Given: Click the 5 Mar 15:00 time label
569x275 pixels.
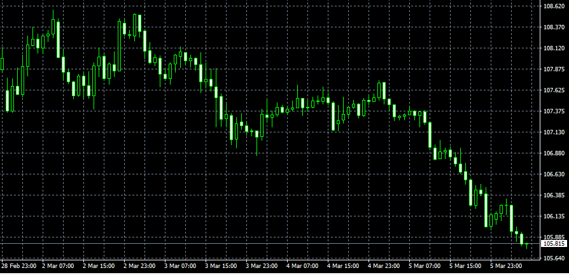Looking at the screenshot, I should pos(466,266).
